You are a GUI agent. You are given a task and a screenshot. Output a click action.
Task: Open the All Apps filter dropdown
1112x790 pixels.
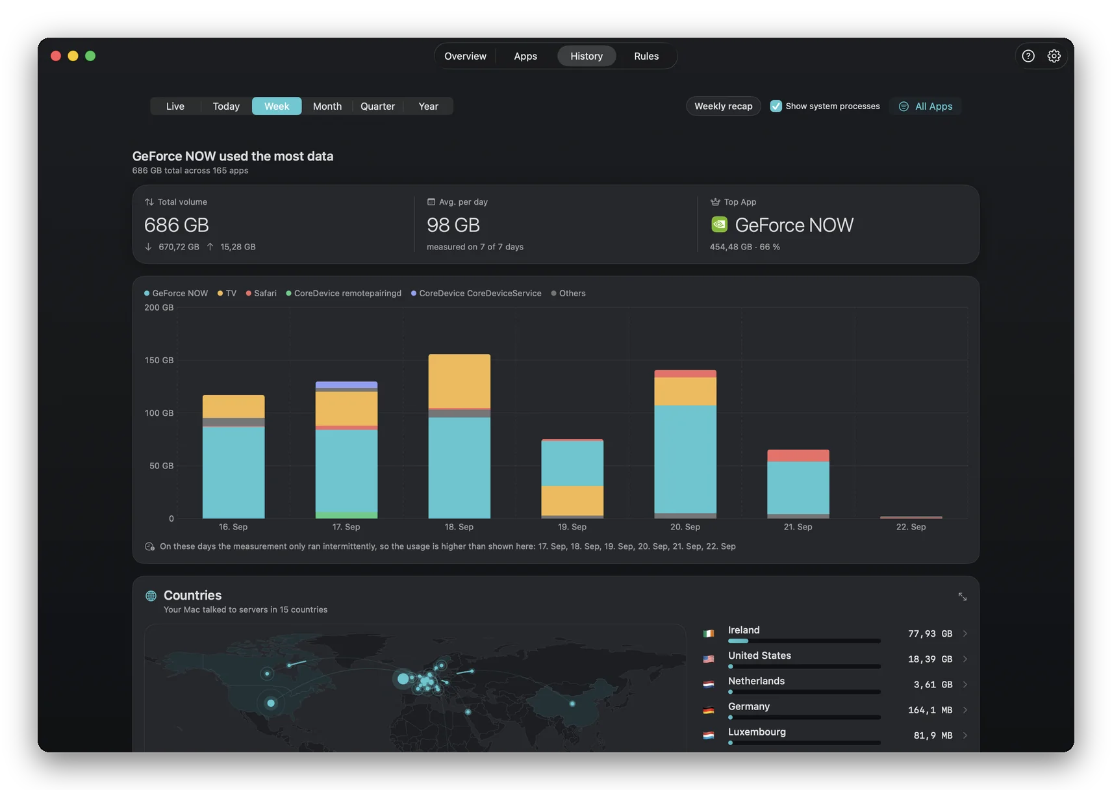pyautogui.click(x=926, y=107)
